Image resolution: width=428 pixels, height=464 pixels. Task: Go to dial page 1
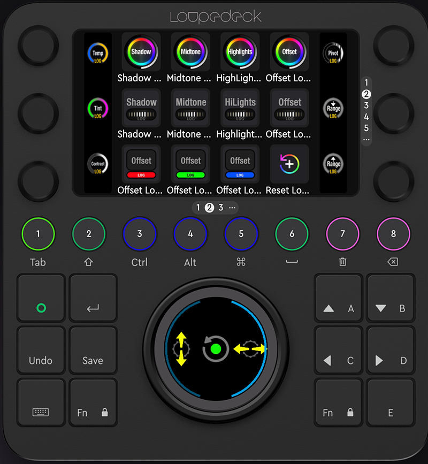tap(366, 82)
